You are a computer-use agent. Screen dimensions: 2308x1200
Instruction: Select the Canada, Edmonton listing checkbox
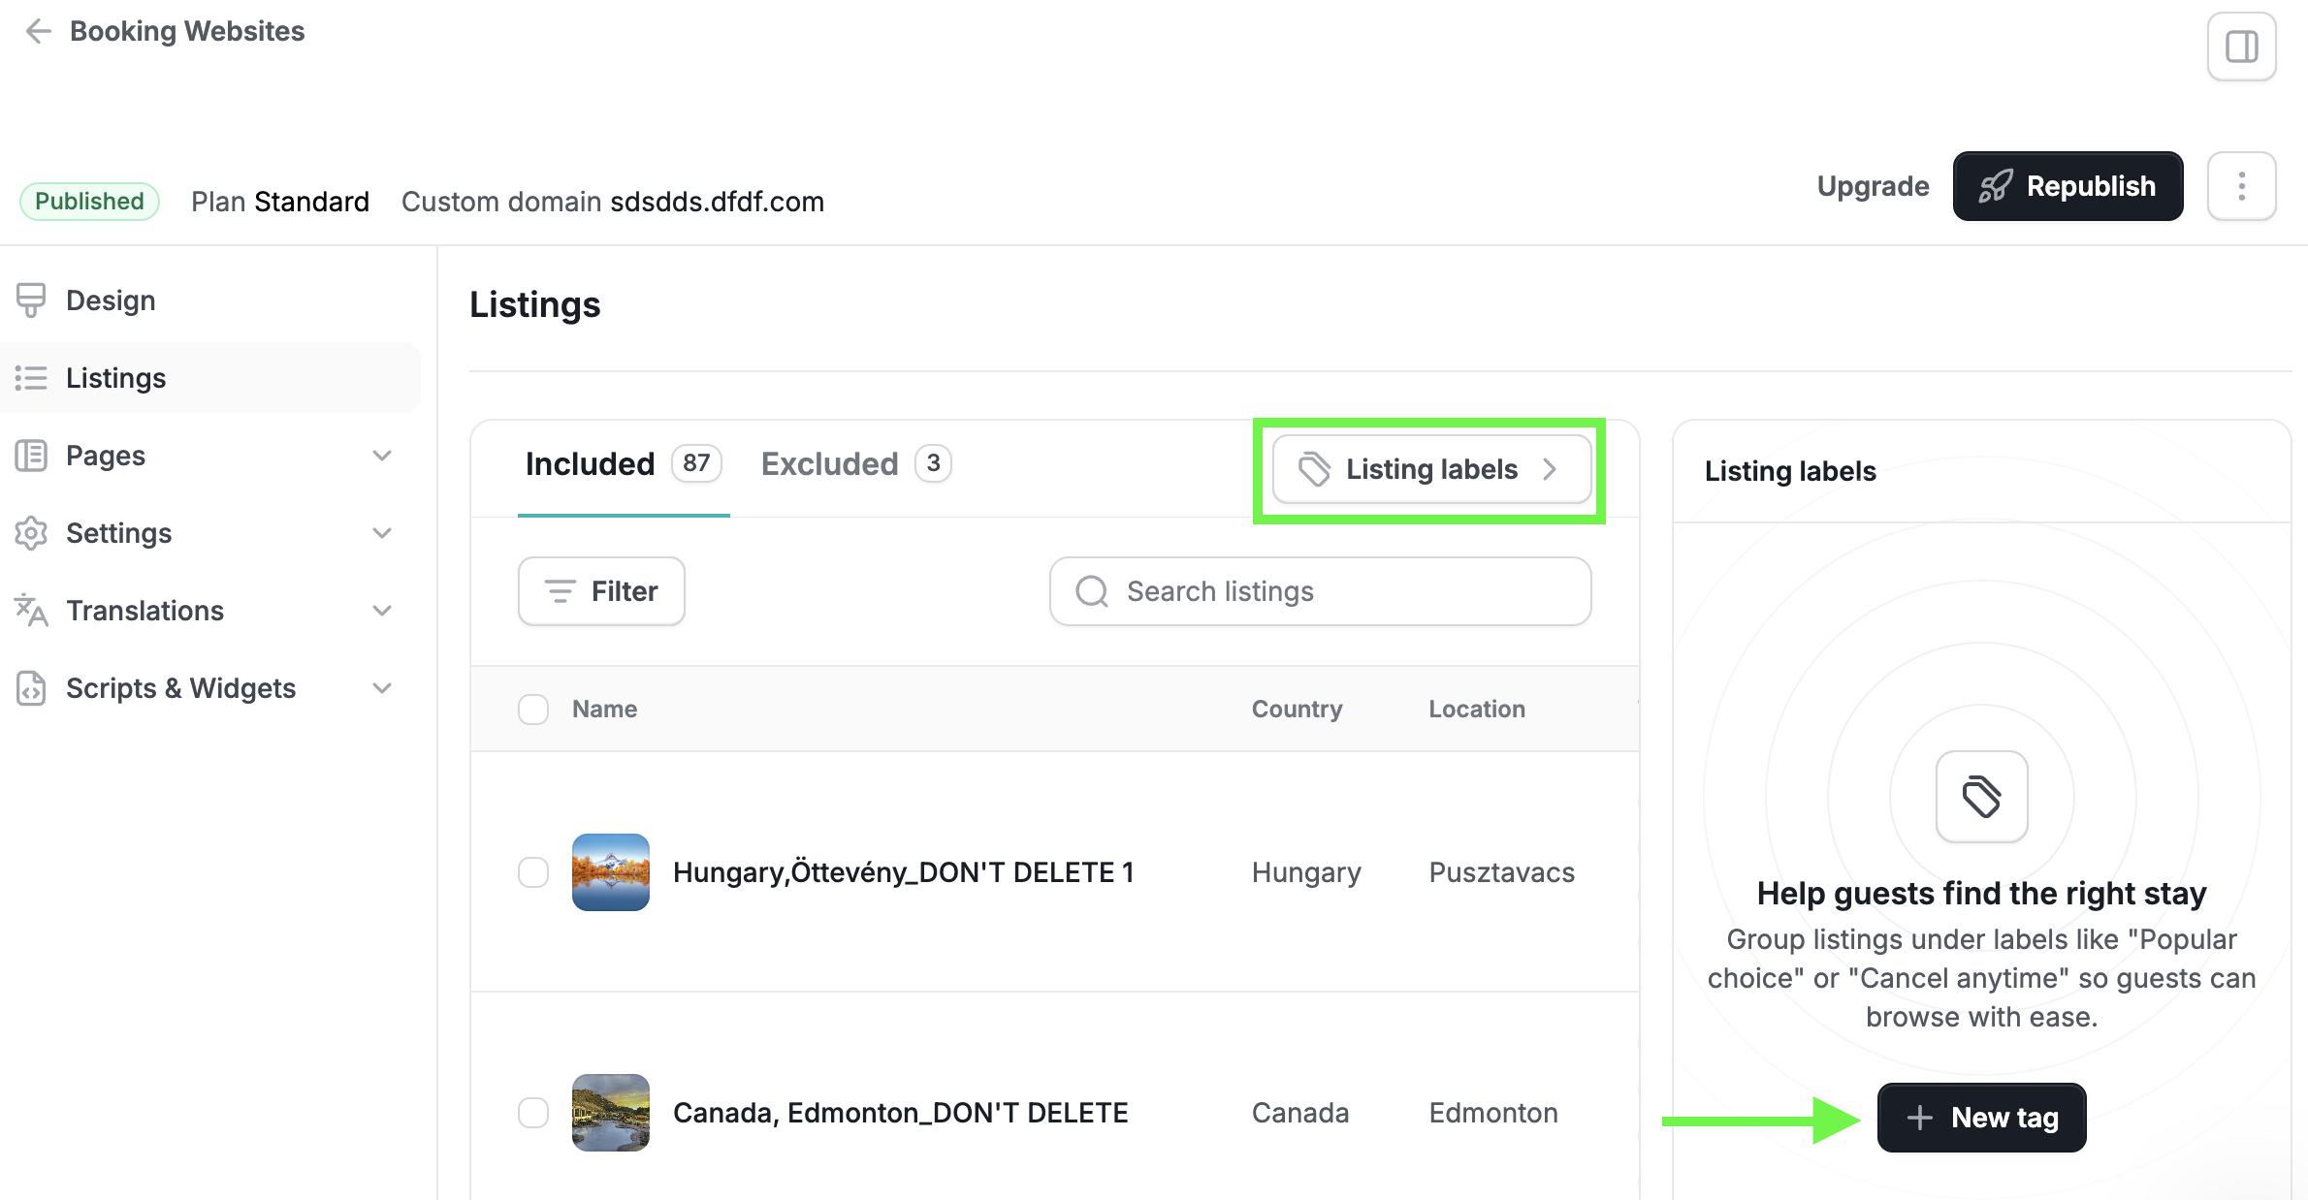click(533, 1113)
